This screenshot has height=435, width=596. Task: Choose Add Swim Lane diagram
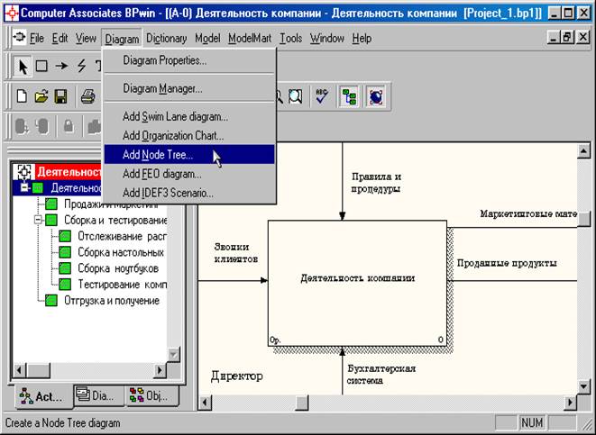click(189, 117)
